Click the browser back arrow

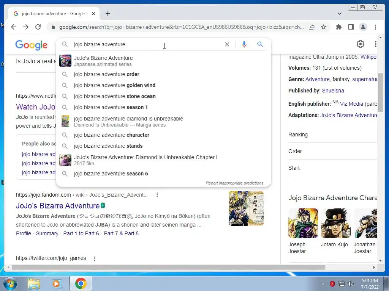14,27
